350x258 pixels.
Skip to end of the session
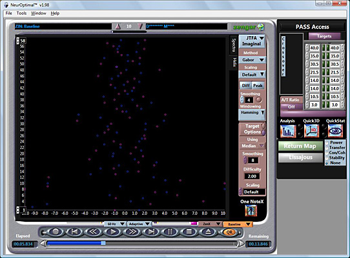(x=151, y=232)
